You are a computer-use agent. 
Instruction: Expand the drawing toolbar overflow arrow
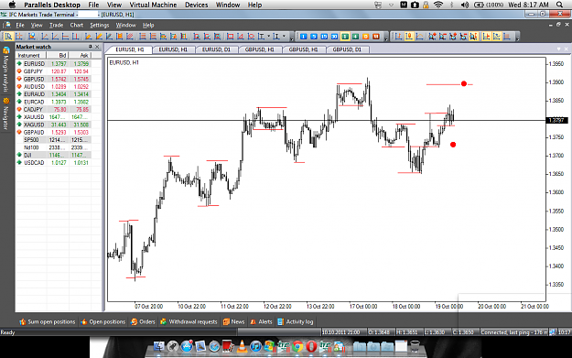pos(291,38)
